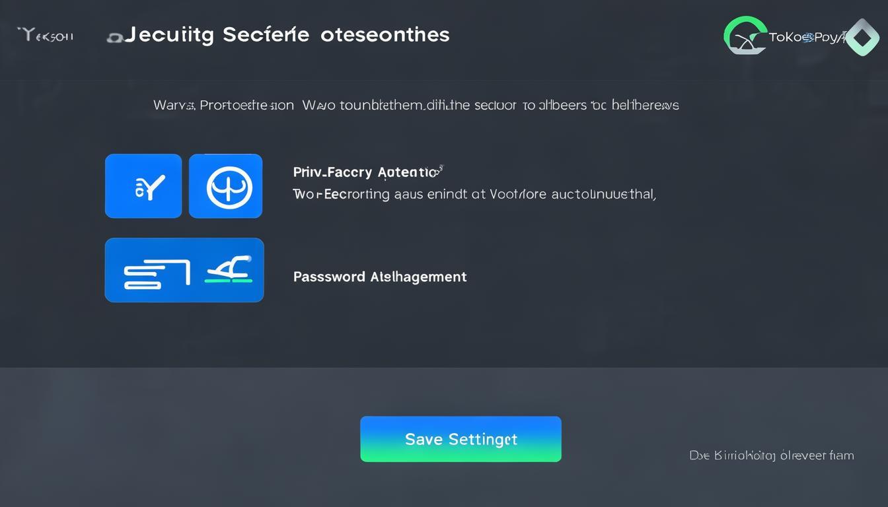The height and width of the screenshot is (507, 888).
Task: Select the blue circle trident icon tile
Action: coord(226,186)
